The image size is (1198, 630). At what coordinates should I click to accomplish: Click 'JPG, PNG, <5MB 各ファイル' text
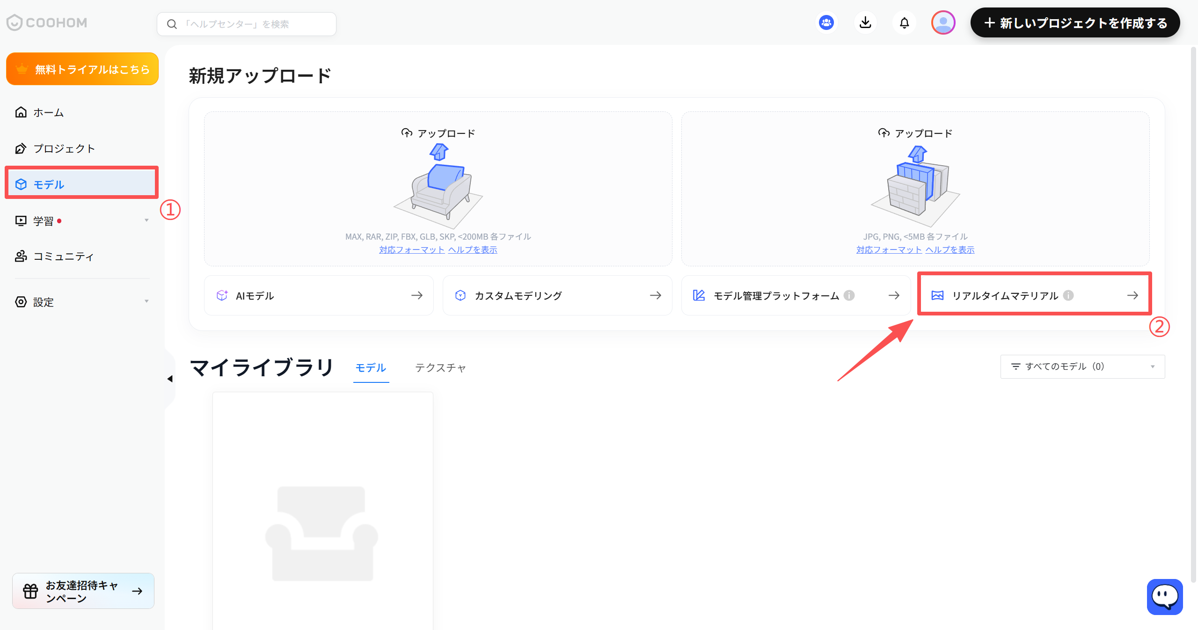(x=915, y=237)
